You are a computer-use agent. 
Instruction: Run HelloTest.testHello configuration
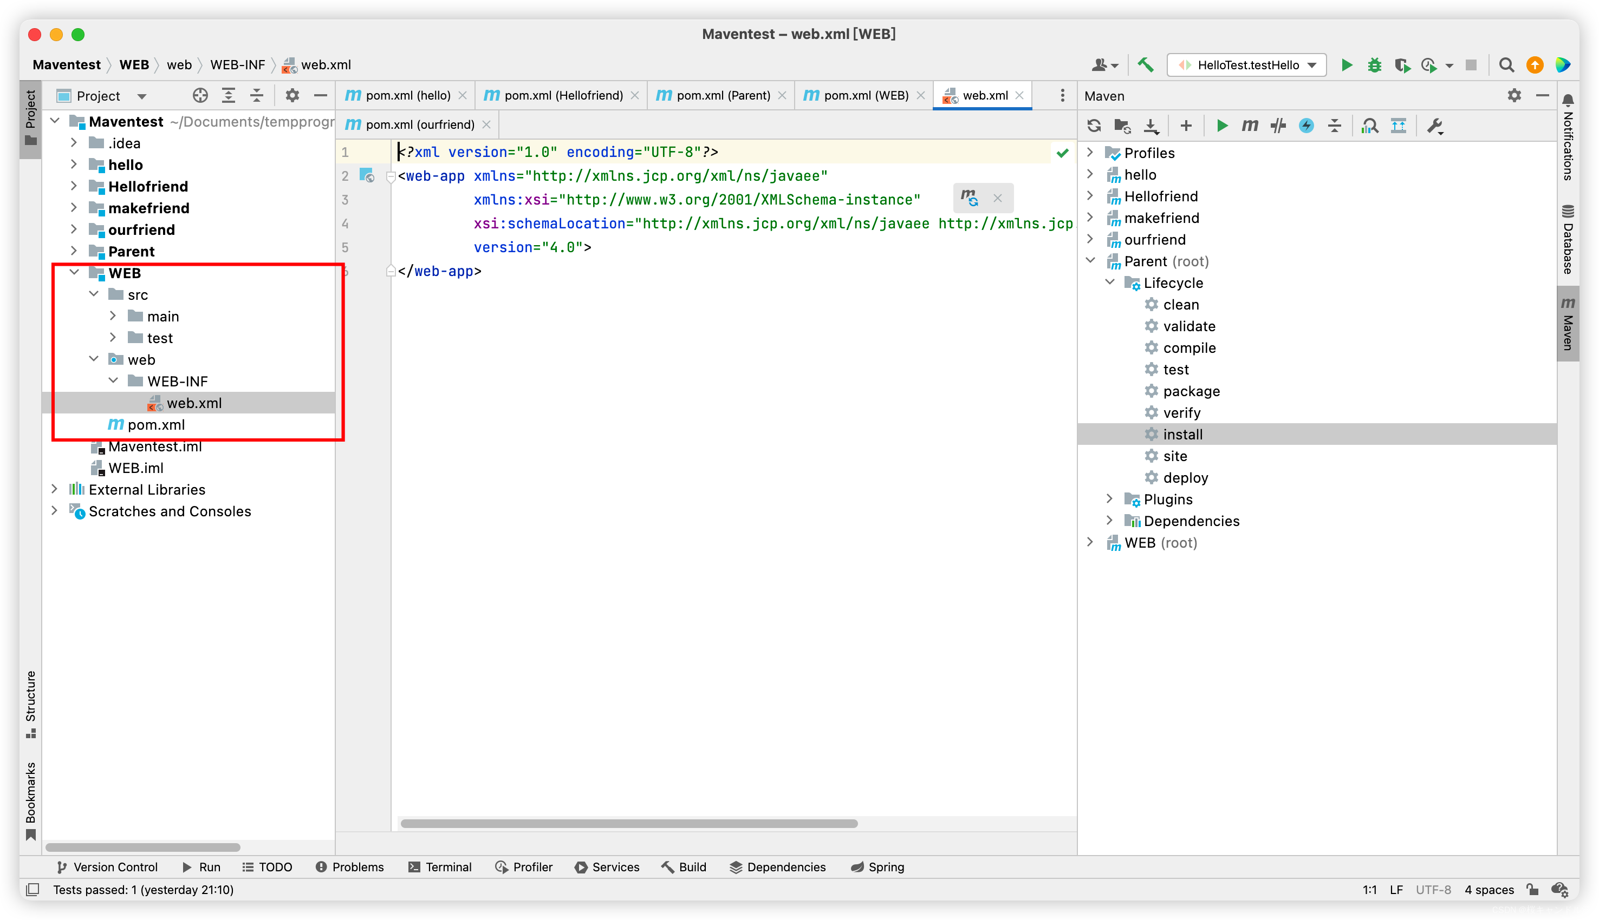1347,64
